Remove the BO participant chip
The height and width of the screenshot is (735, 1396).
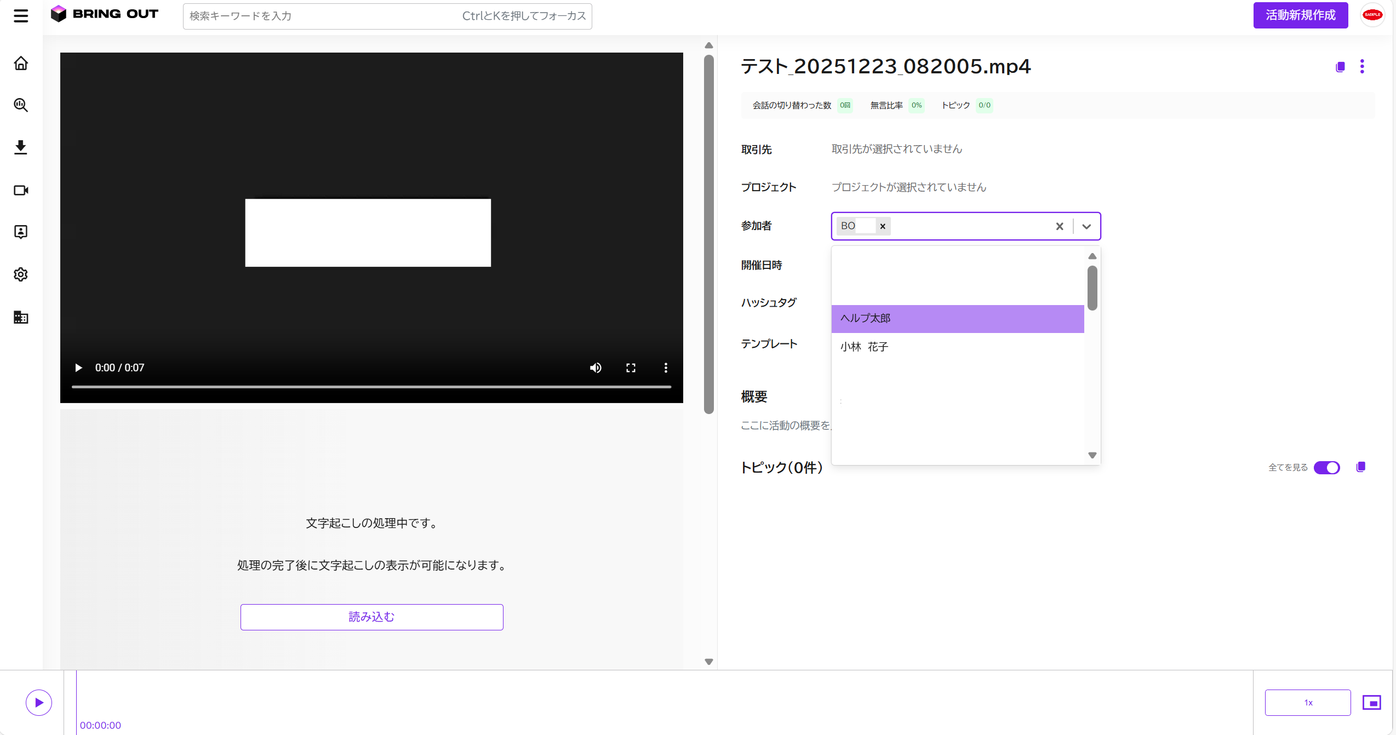pyautogui.click(x=883, y=226)
